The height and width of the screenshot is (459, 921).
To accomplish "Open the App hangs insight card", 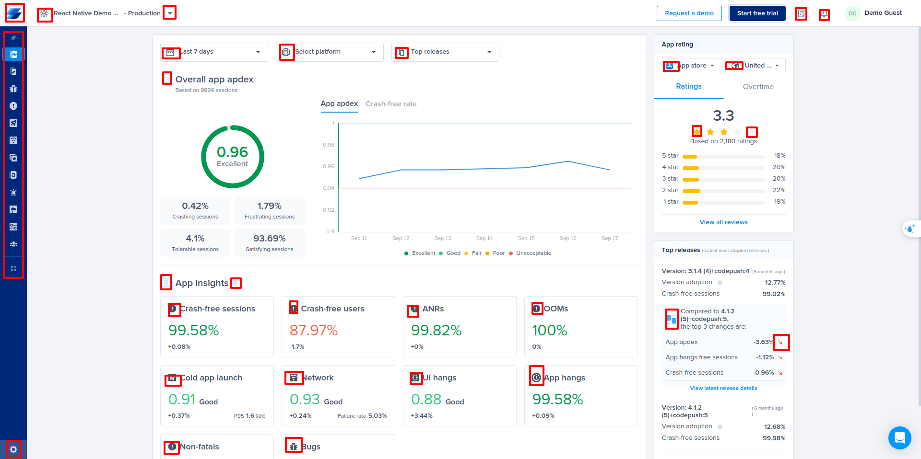I will (x=581, y=396).
